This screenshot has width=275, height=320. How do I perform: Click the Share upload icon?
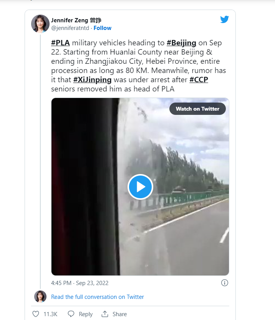tap(105, 314)
